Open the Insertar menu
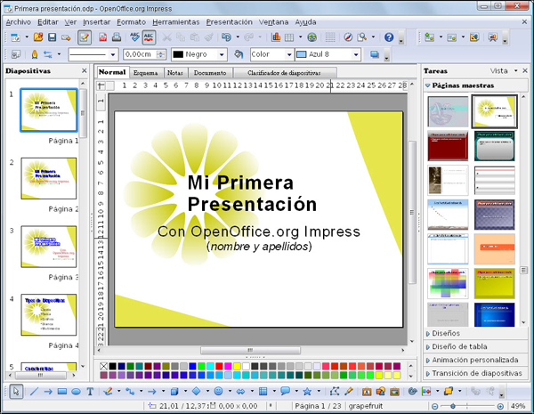The height and width of the screenshot is (414, 534). (x=97, y=22)
